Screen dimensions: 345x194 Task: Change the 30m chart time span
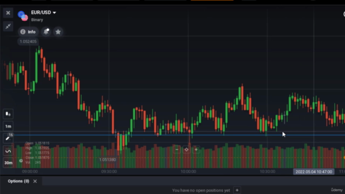click(8, 163)
